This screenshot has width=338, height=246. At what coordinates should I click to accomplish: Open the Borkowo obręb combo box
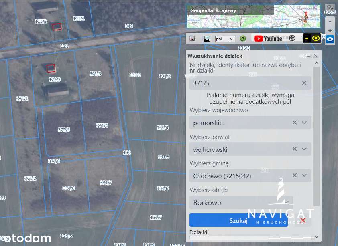(241, 202)
